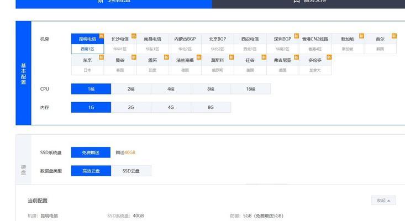Viewport: 405px width, 221px height.
Task: Click the 机房: 昆明电信 summary text
Action: click(43, 215)
